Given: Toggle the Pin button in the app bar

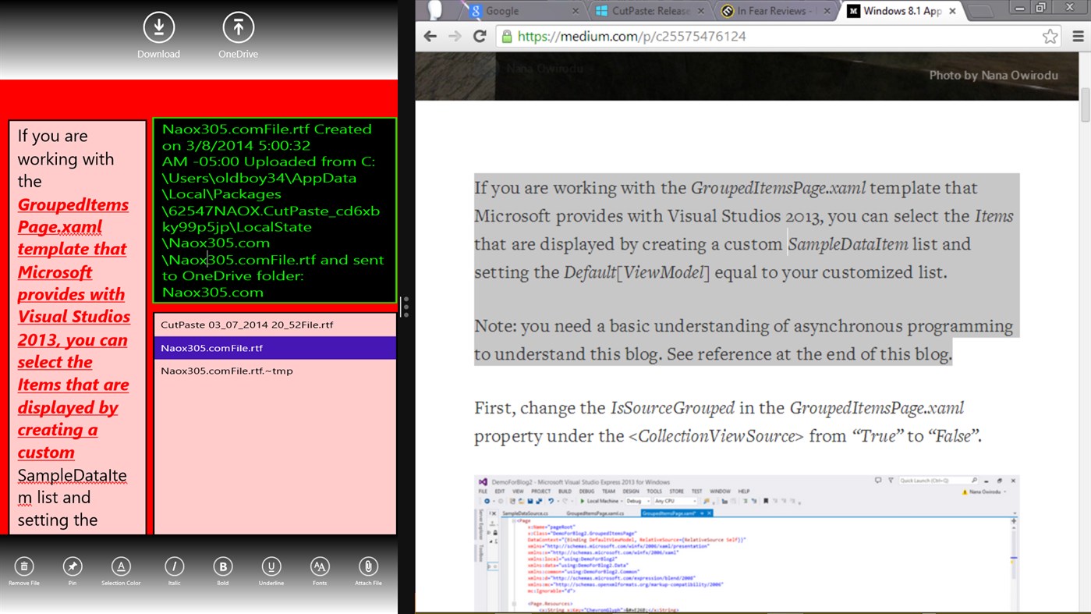Looking at the screenshot, I should (73, 567).
